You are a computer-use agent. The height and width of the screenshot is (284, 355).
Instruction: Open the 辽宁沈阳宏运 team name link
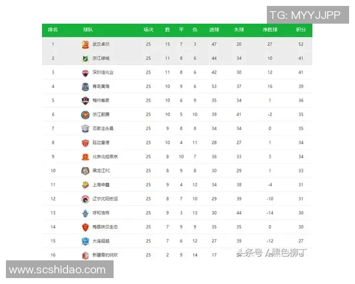pos(106,199)
